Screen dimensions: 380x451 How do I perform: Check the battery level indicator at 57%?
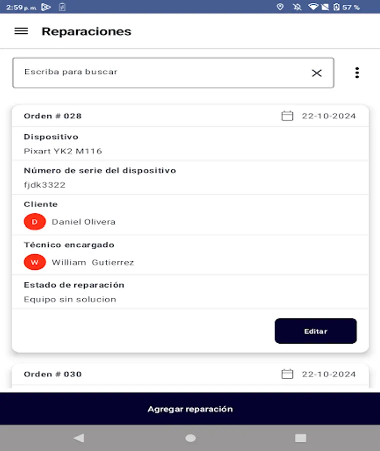[344, 7]
